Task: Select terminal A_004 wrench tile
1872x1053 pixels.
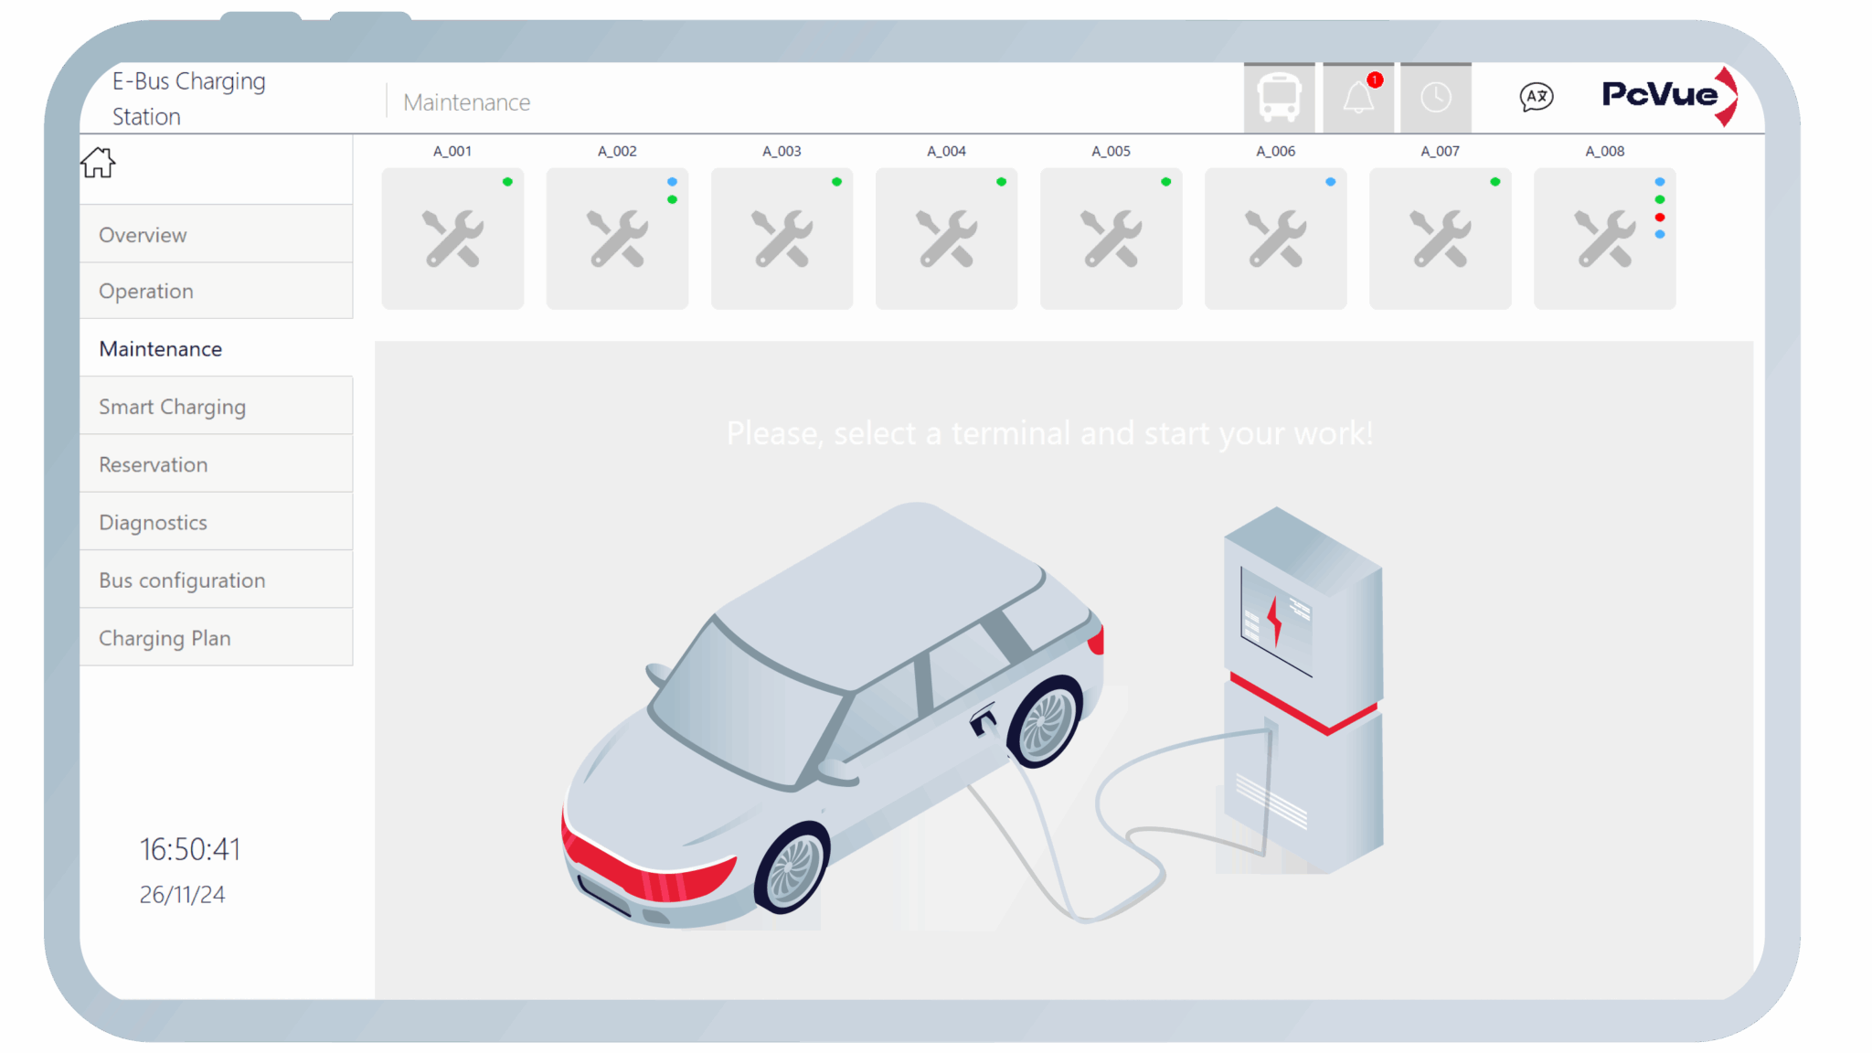Action: click(946, 239)
